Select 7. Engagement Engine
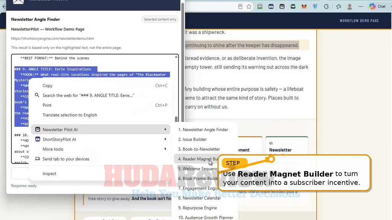The image size is (392, 220). 196,188
